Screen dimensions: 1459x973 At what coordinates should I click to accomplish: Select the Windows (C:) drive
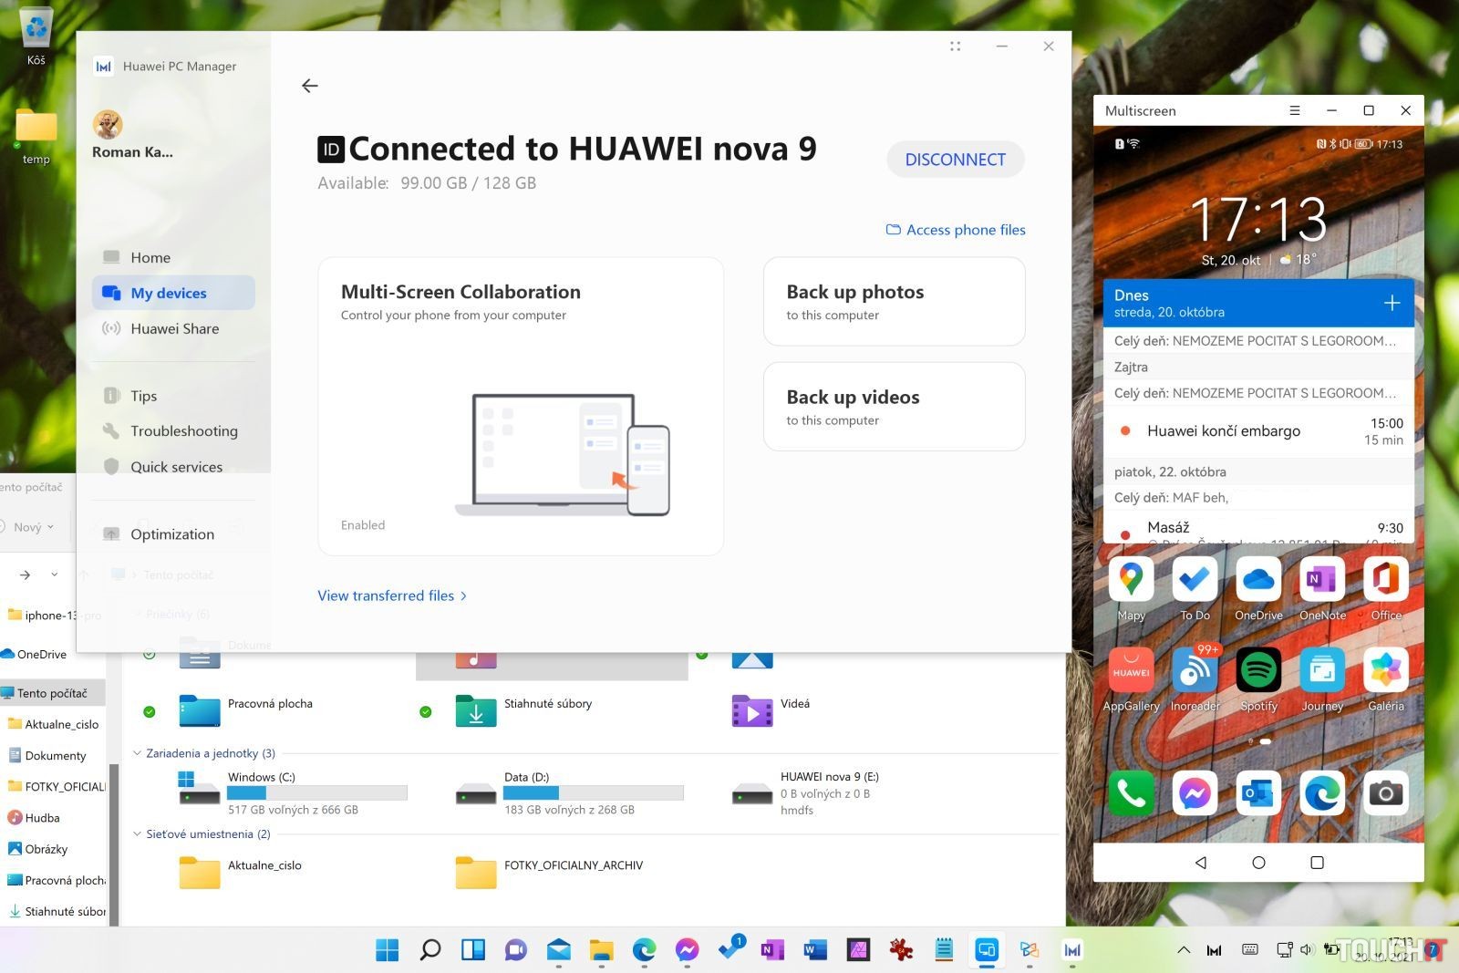coord(292,792)
